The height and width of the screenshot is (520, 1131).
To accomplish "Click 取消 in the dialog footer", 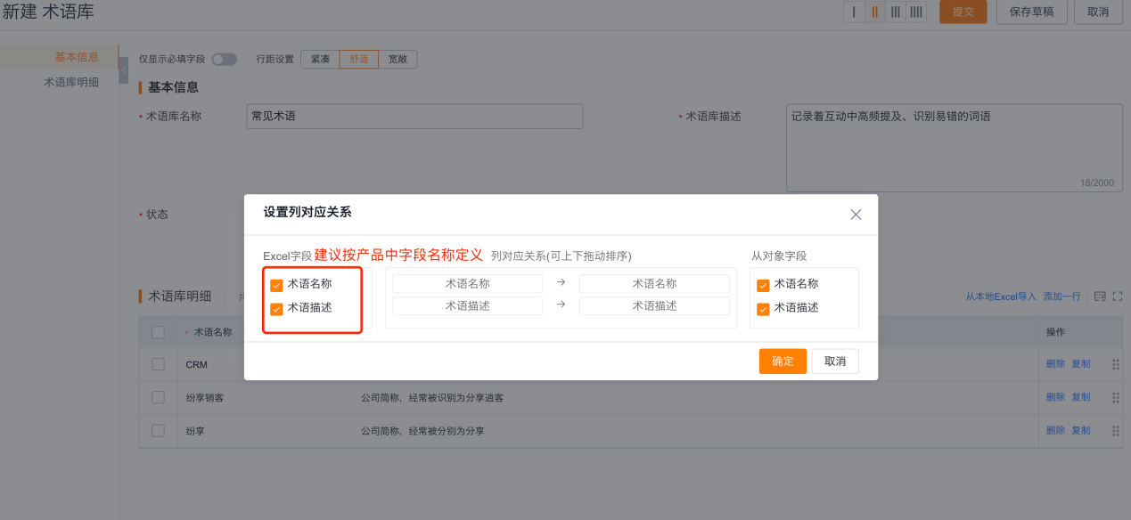I will click(835, 361).
